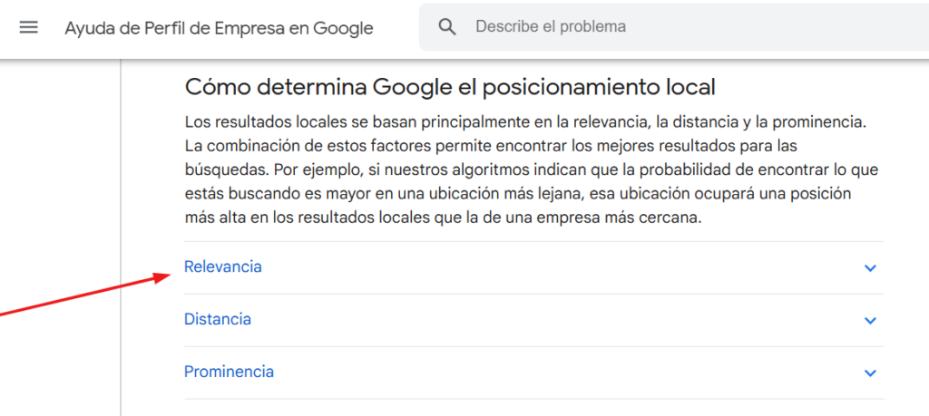The width and height of the screenshot is (929, 416).
Task: Click the paragraph line starting 'búsquedas. Por ejemplo'
Action: (532, 169)
